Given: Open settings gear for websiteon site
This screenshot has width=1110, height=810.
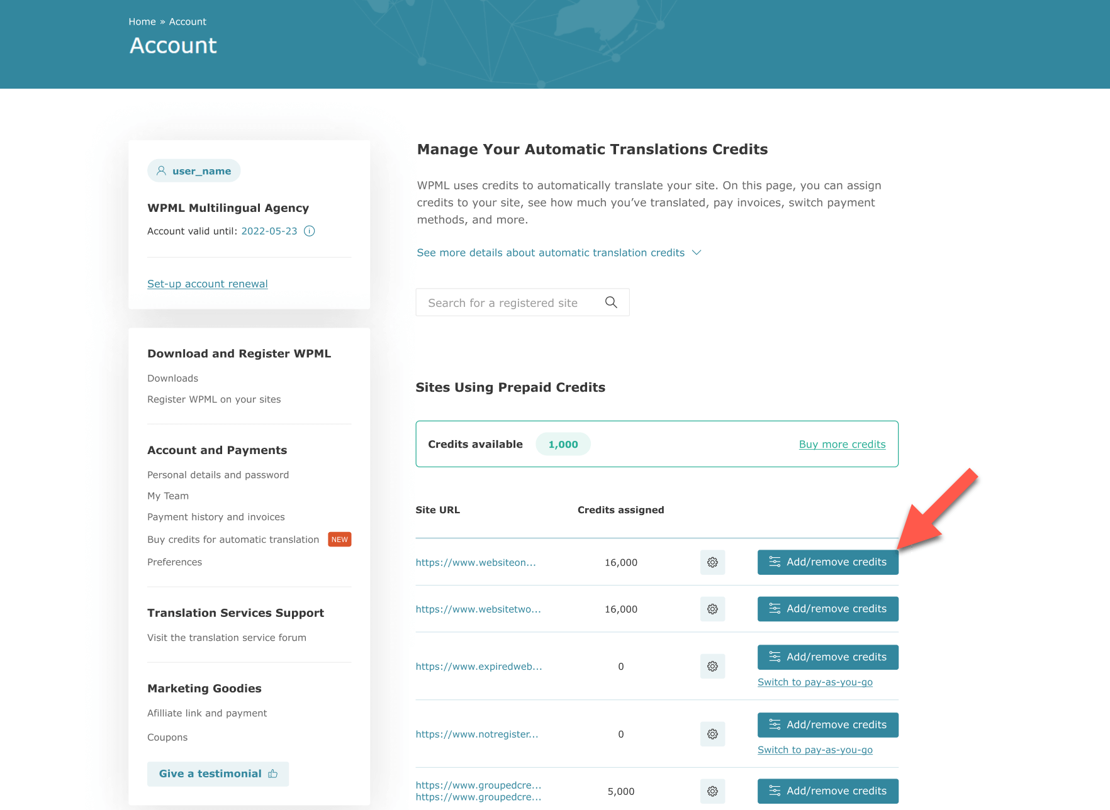Looking at the screenshot, I should point(712,562).
